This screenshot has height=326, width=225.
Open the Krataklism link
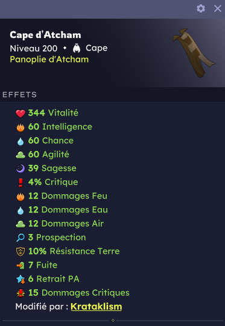pos(97,307)
